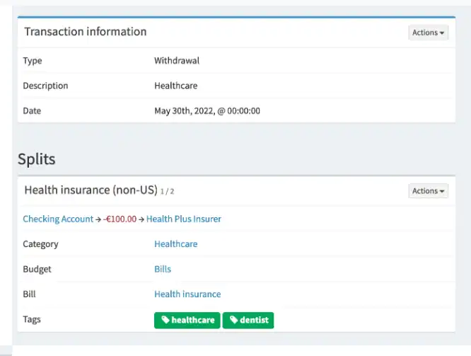The width and height of the screenshot is (471, 356).
Task: Click the Splits section heading
Action: coord(37,159)
